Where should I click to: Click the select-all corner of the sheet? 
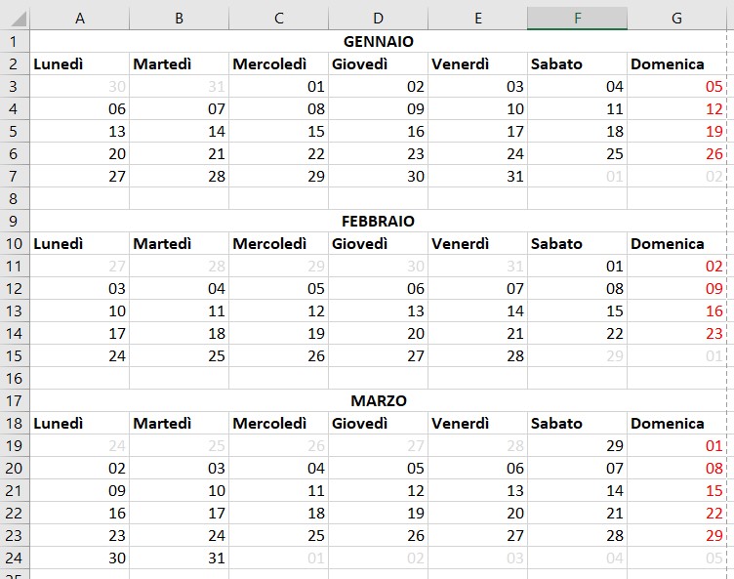click(15, 19)
